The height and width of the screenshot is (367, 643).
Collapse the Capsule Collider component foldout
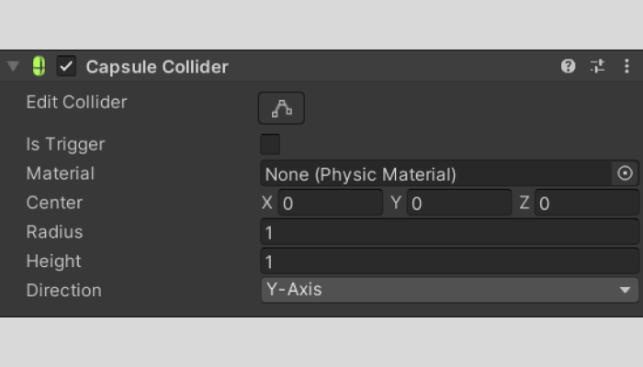(x=13, y=67)
